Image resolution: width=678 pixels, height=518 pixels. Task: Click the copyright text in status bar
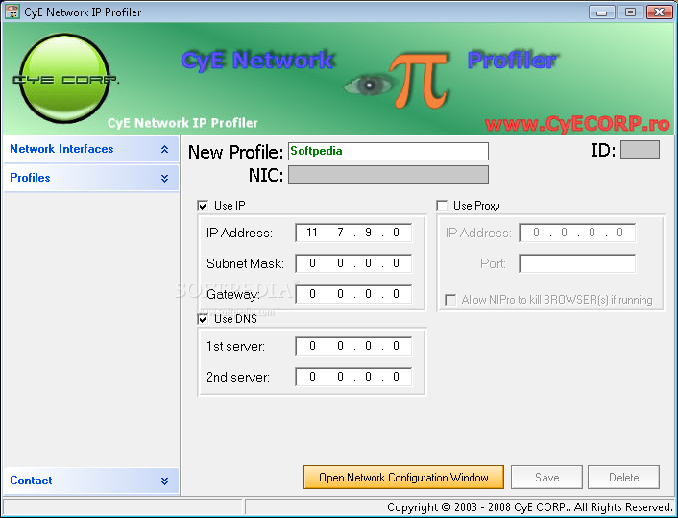(x=530, y=507)
